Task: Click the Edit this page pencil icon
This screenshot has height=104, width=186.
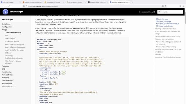Action: (157, 19)
